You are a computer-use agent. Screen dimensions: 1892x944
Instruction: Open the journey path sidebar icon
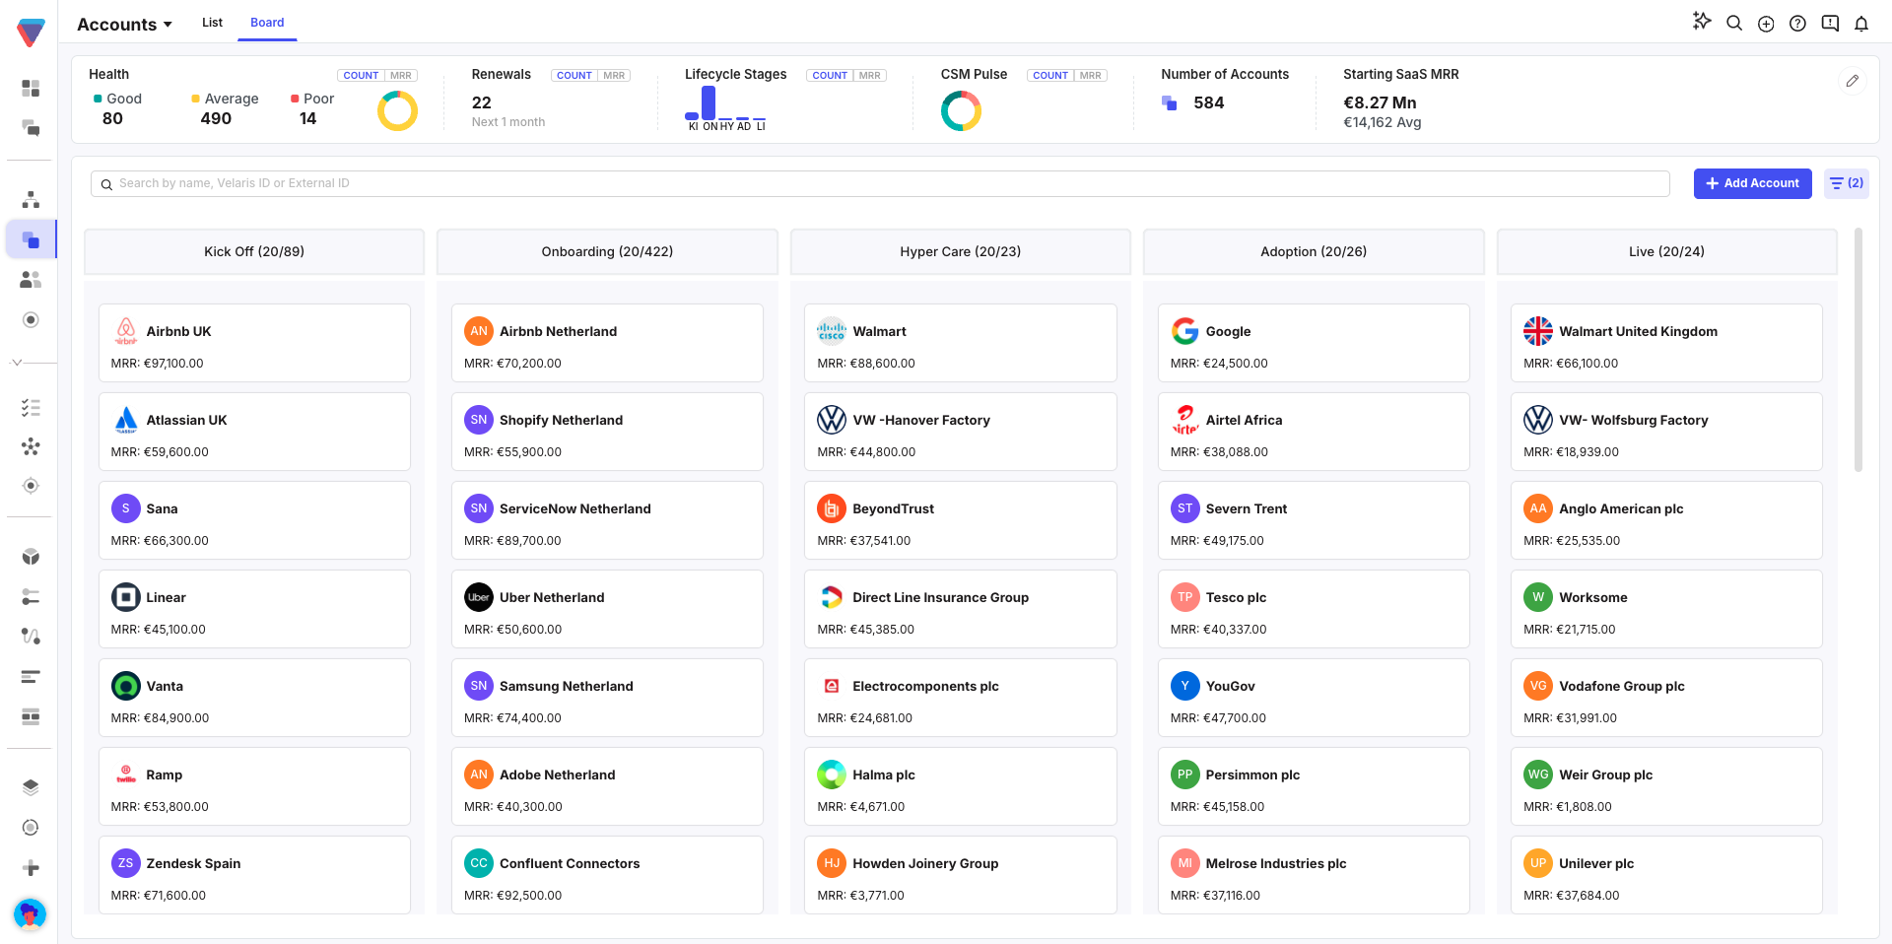[31, 637]
